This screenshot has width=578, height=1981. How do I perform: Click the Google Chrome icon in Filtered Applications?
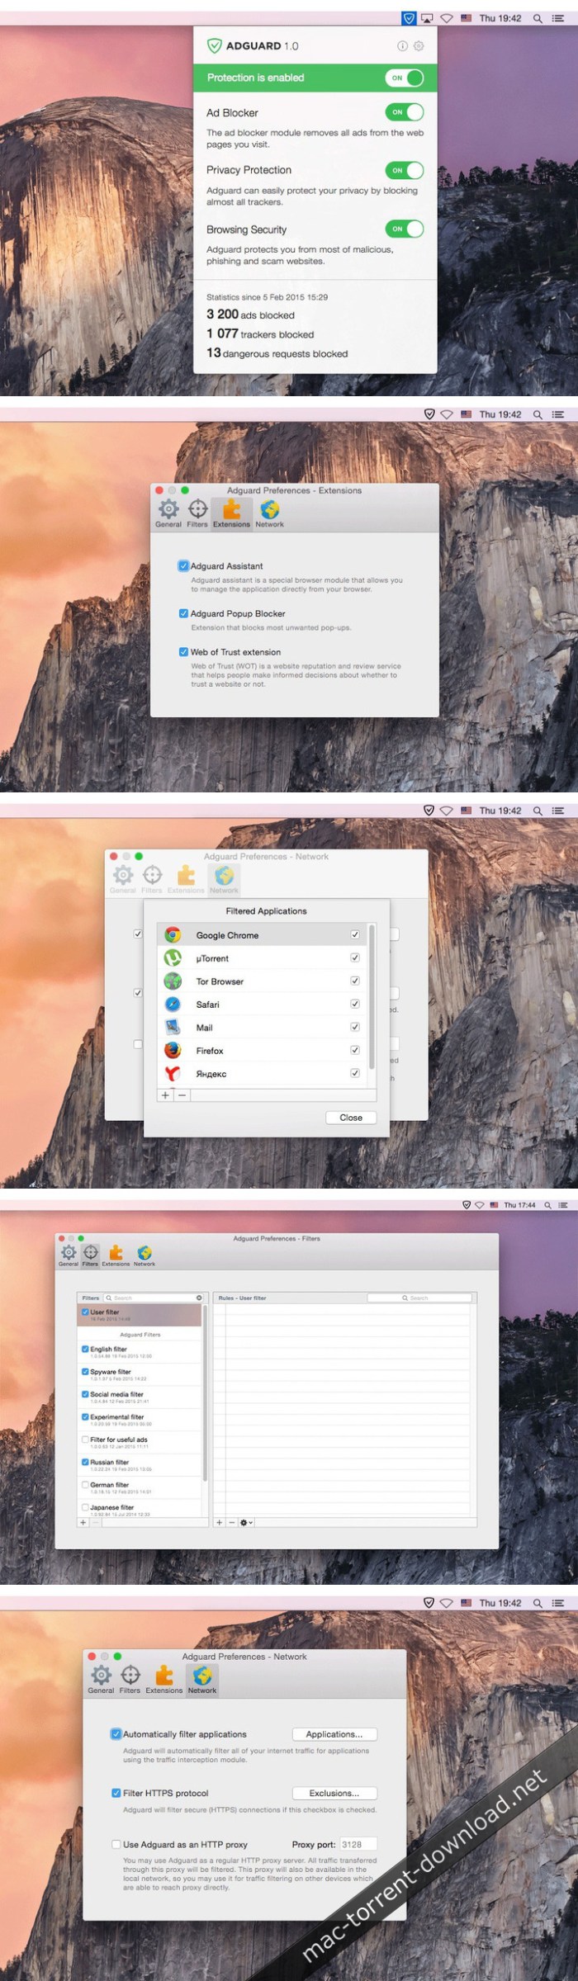tap(173, 935)
